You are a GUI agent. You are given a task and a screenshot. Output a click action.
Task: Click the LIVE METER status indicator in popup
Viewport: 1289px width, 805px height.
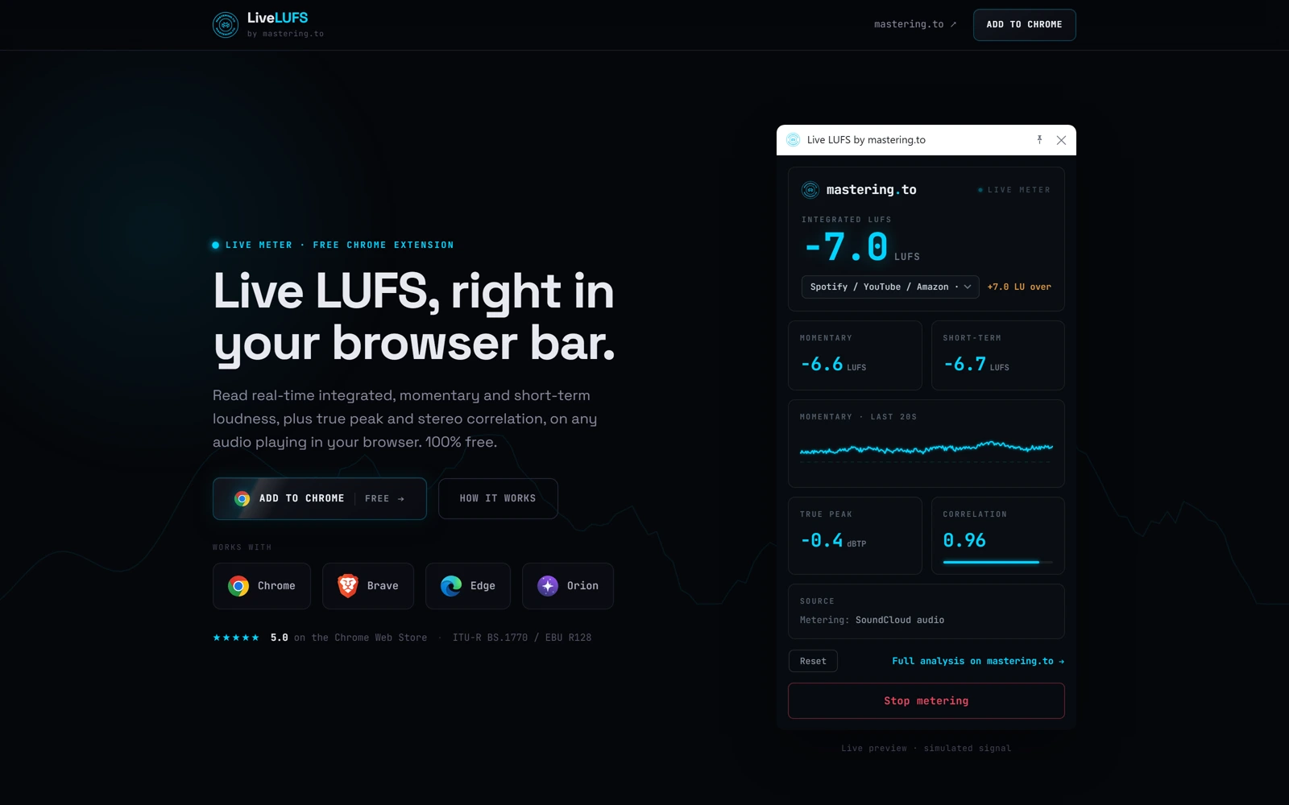(x=1014, y=190)
